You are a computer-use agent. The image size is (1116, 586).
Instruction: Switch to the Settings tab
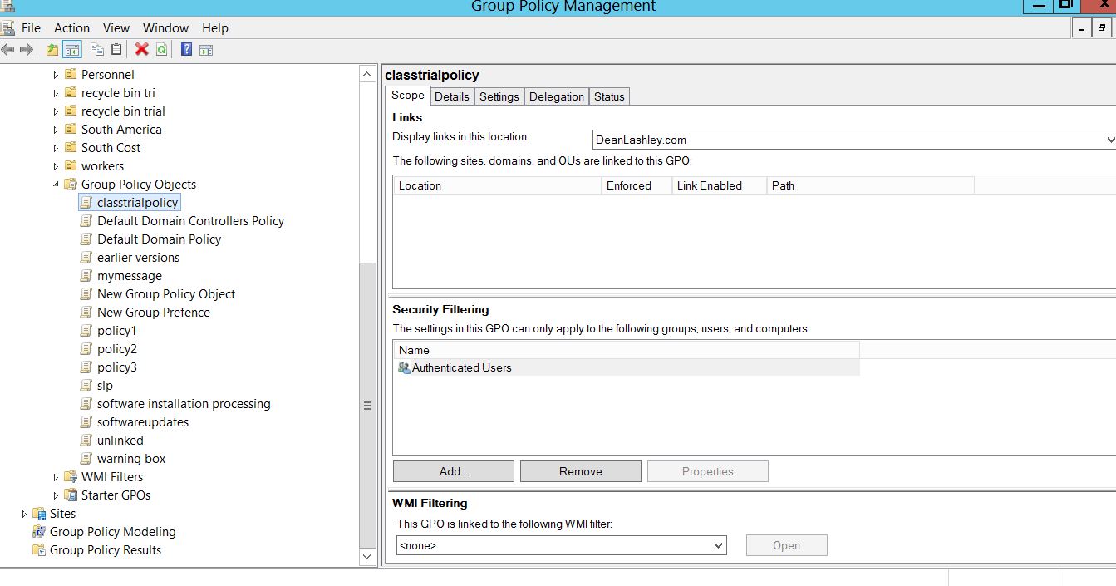point(499,96)
